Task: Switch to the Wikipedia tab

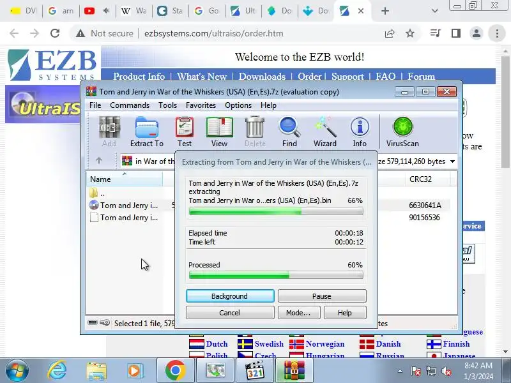Action: [x=133, y=11]
